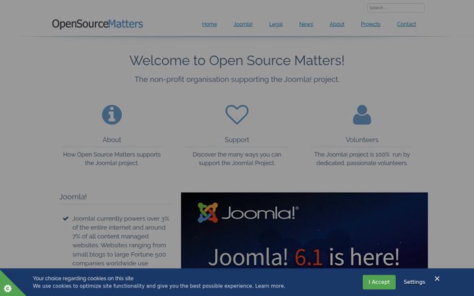The height and width of the screenshot is (296, 474).
Task: Click the About info circle icon
Action: click(112, 114)
